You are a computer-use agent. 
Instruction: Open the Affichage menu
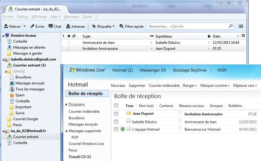pyautogui.click(x=39, y=17)
